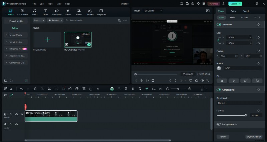267x142 pixels.
Task: Delete the selected clip with trash icon
Action: coord(35,89)
